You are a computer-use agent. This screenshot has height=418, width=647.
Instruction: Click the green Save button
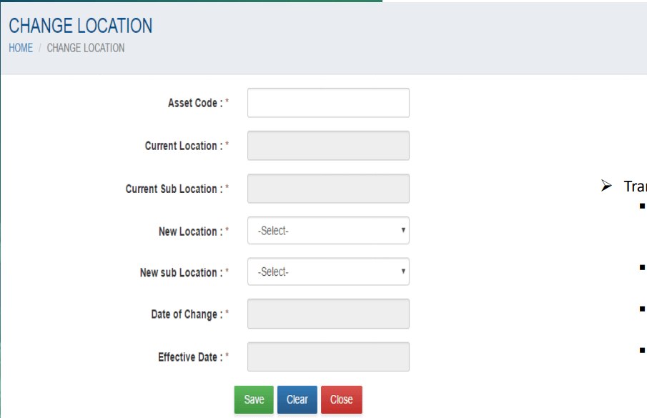pyautogui.click(x=254, y=399)
